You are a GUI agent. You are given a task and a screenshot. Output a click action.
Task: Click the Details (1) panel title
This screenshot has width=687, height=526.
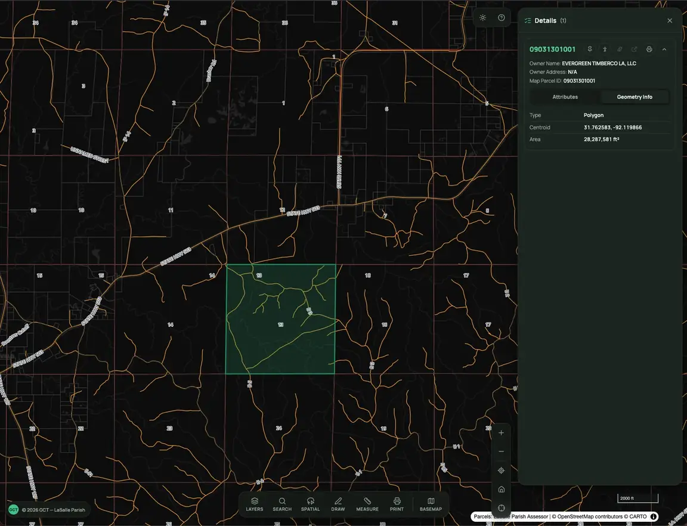[x=550, y=21]
